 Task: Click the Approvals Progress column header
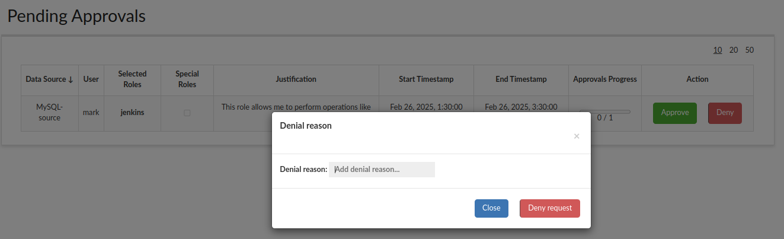click(604, 79)
